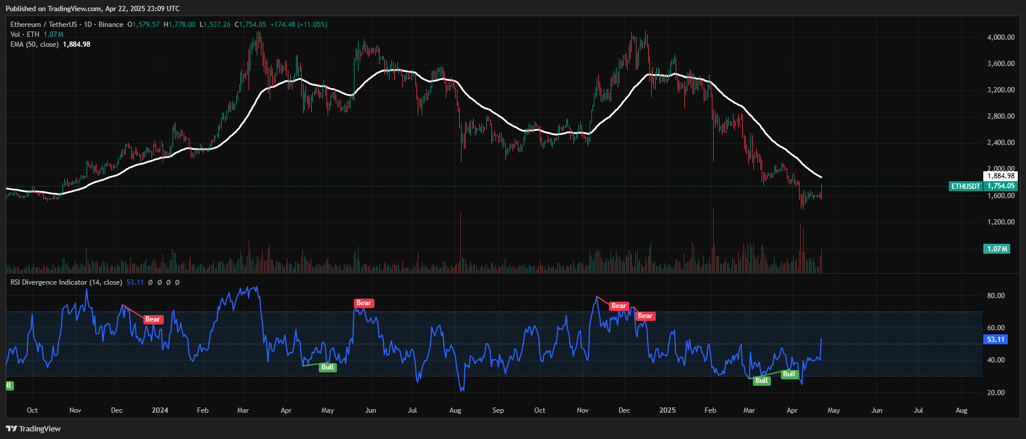Image resolution: width=1026 pixels, height=439 pixels.
Task: Click the 20.00 level on the RSI axis
Action: click(996, 393)
